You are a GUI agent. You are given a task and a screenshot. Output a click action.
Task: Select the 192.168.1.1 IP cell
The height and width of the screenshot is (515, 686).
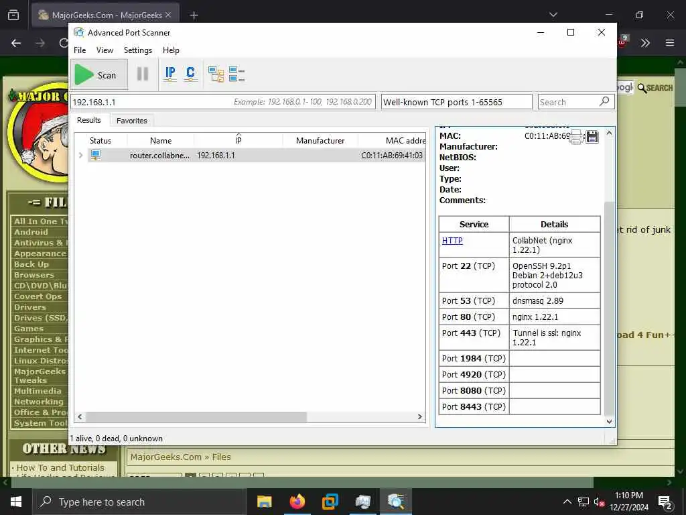coord(216,156)
